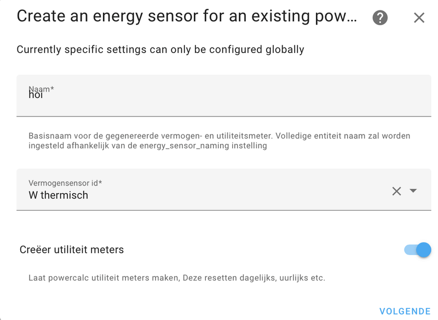Click the light-blue toggle track
Screen dimensions: 438x320
pos(410,250)
